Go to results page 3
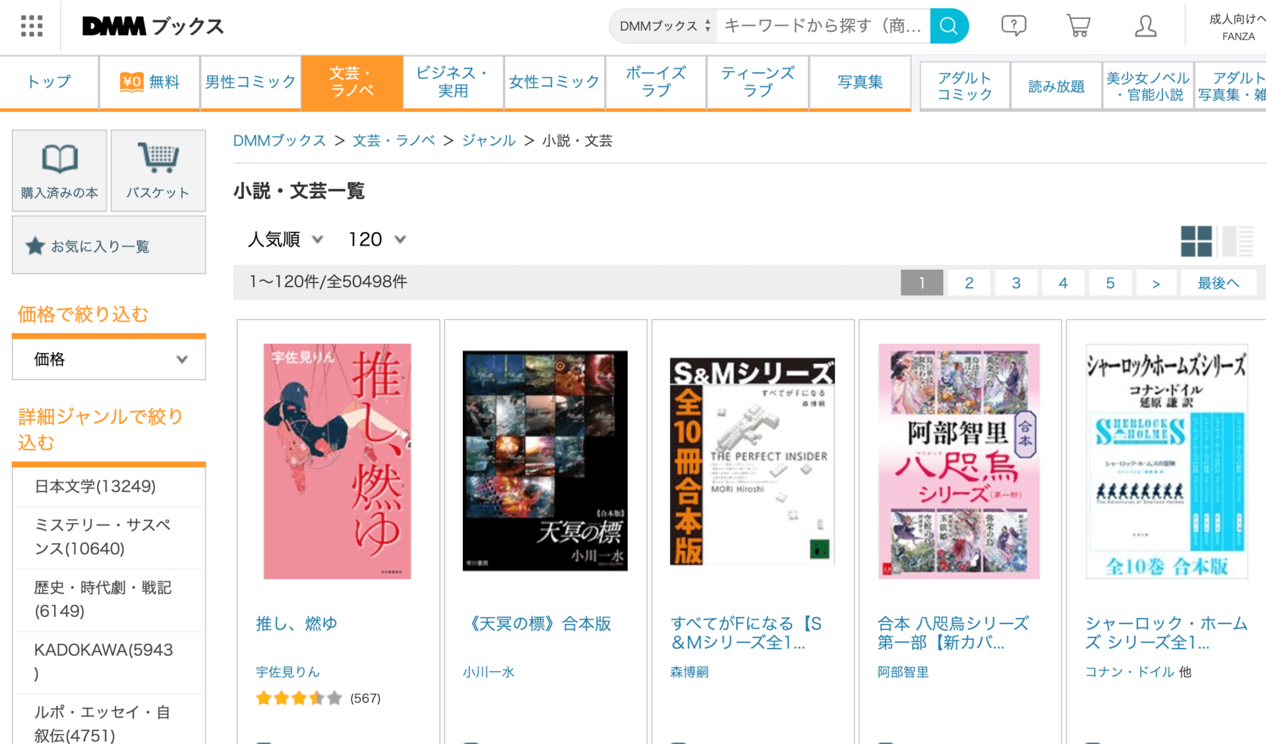Screen dimensions: 1266x744 1016,283
